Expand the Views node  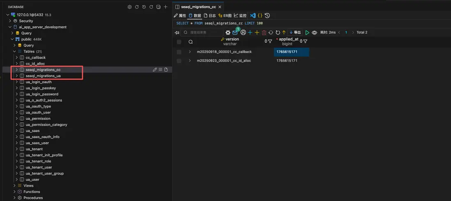pos(14,186)
